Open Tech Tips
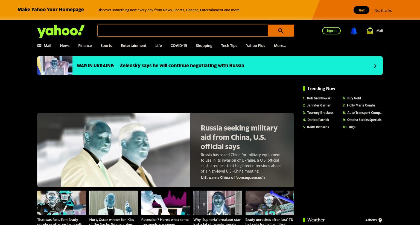Image resolution: width=420 pixels, height=225 pixels. coord(229,46)
